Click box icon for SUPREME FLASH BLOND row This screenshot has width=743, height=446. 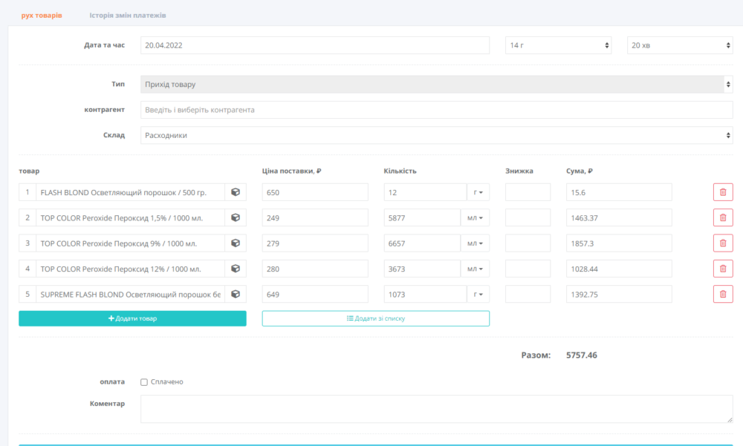click(236, 295)
